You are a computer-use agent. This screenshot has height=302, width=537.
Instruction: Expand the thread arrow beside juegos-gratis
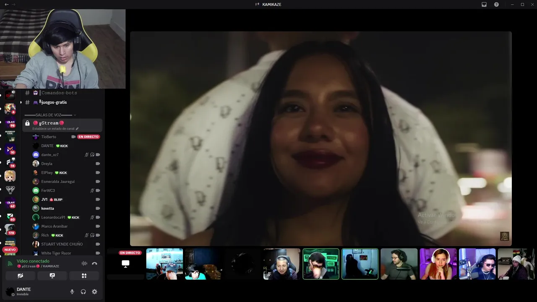tap(21, 102)
